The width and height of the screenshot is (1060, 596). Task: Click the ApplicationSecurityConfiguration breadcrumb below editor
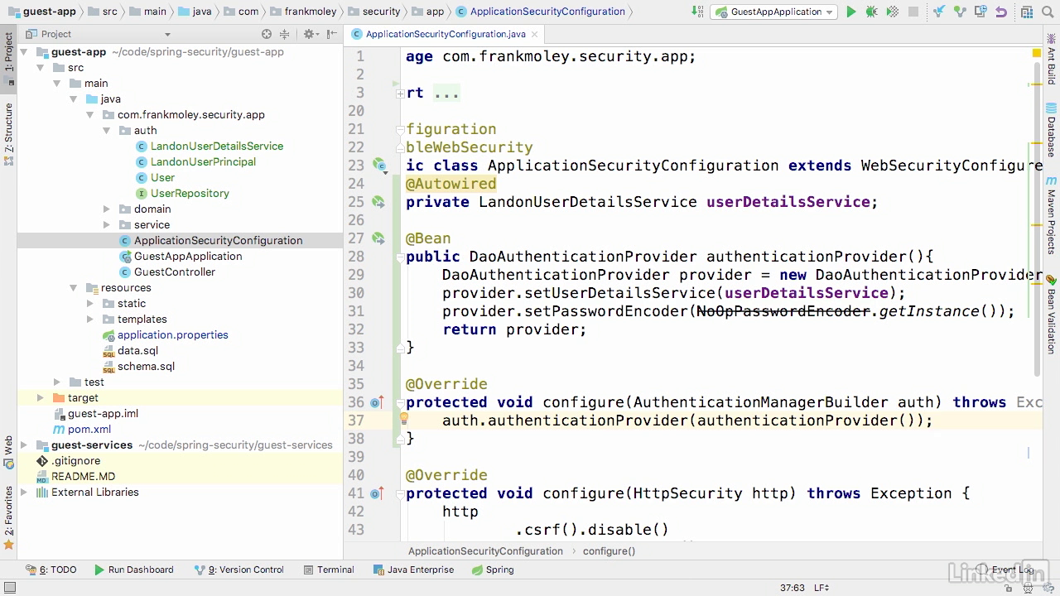click(x=485, y=551)
